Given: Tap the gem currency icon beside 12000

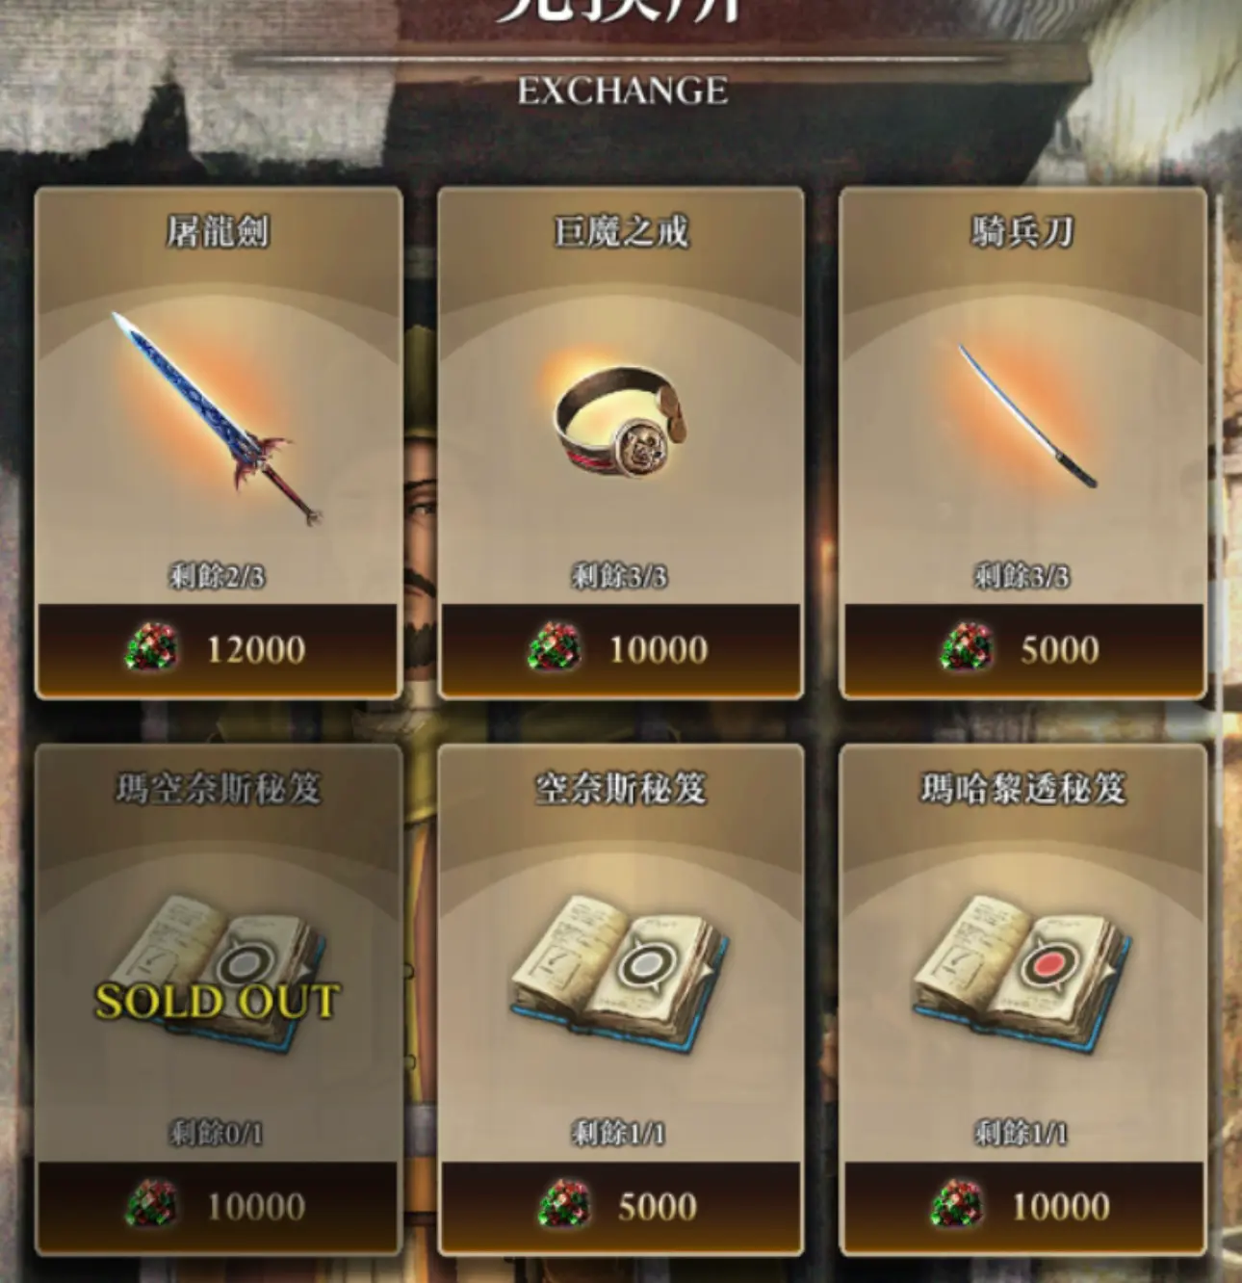Looking at the screenshot, I should (x=151, y=647).
